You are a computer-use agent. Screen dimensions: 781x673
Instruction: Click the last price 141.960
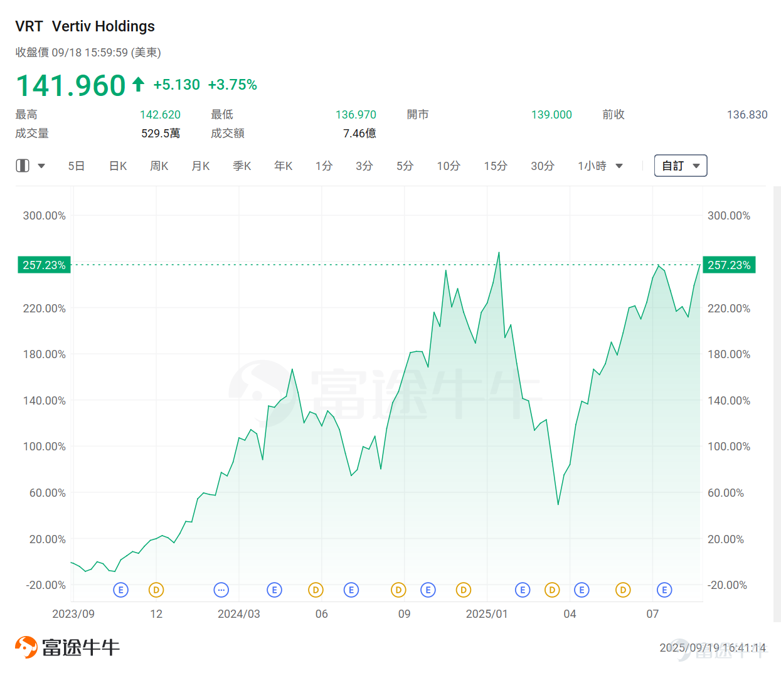71,85
